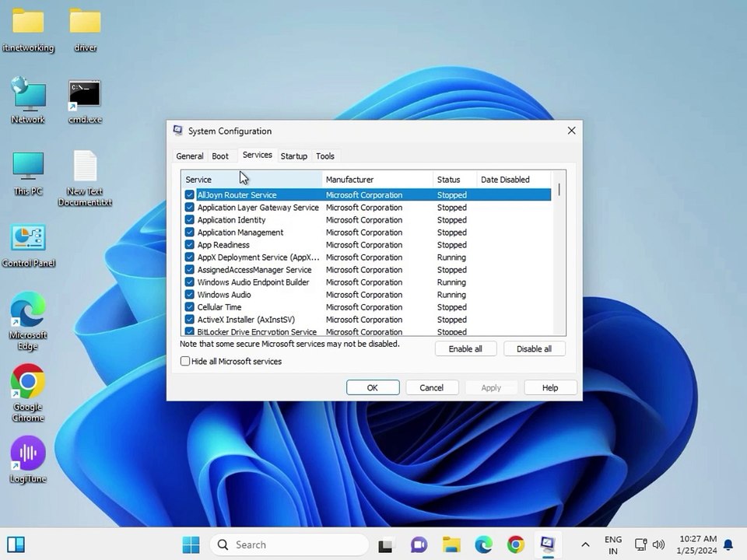The image size is (747, 560).
Task: Click System Configuration taskbar icon
Action: (x=547, y=544)
